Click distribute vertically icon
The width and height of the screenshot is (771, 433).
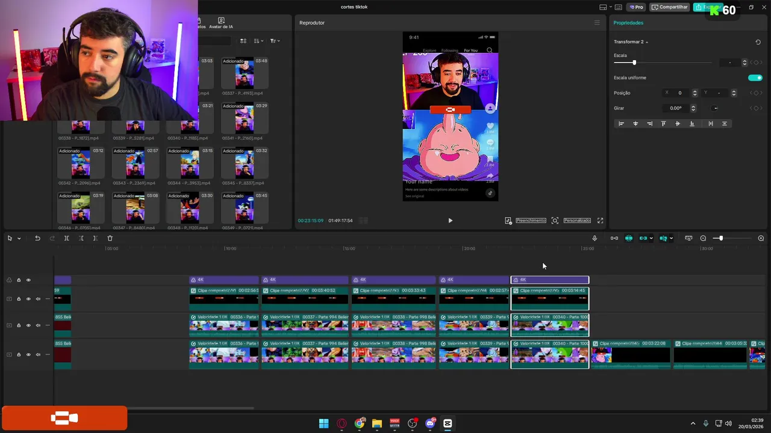(724, 124)
